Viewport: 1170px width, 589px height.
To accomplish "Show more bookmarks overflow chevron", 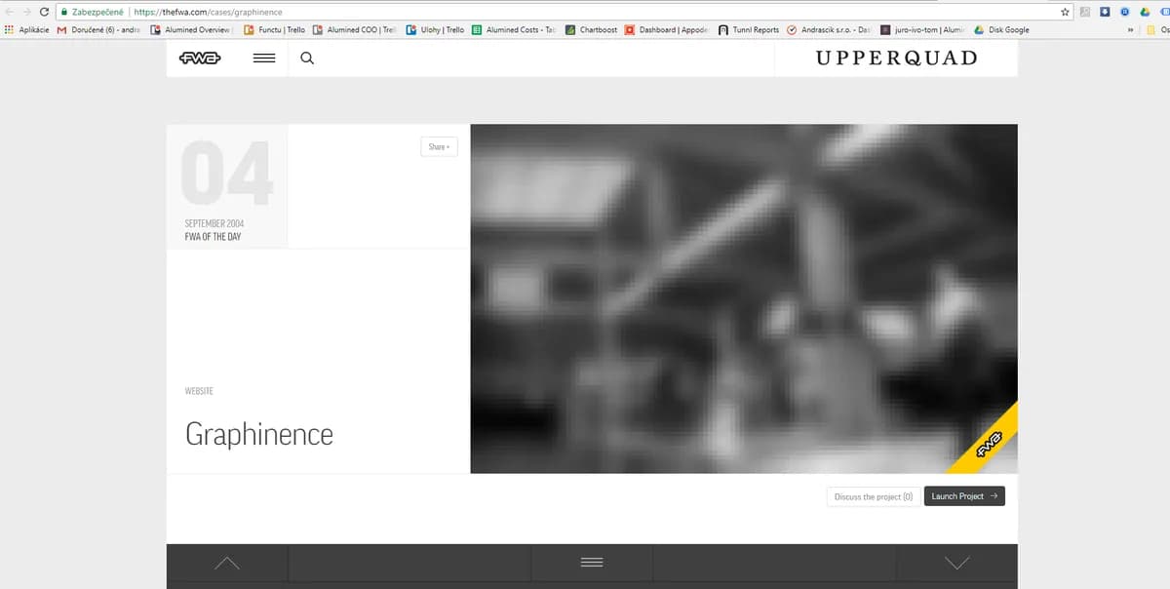I will (1131, 30).
